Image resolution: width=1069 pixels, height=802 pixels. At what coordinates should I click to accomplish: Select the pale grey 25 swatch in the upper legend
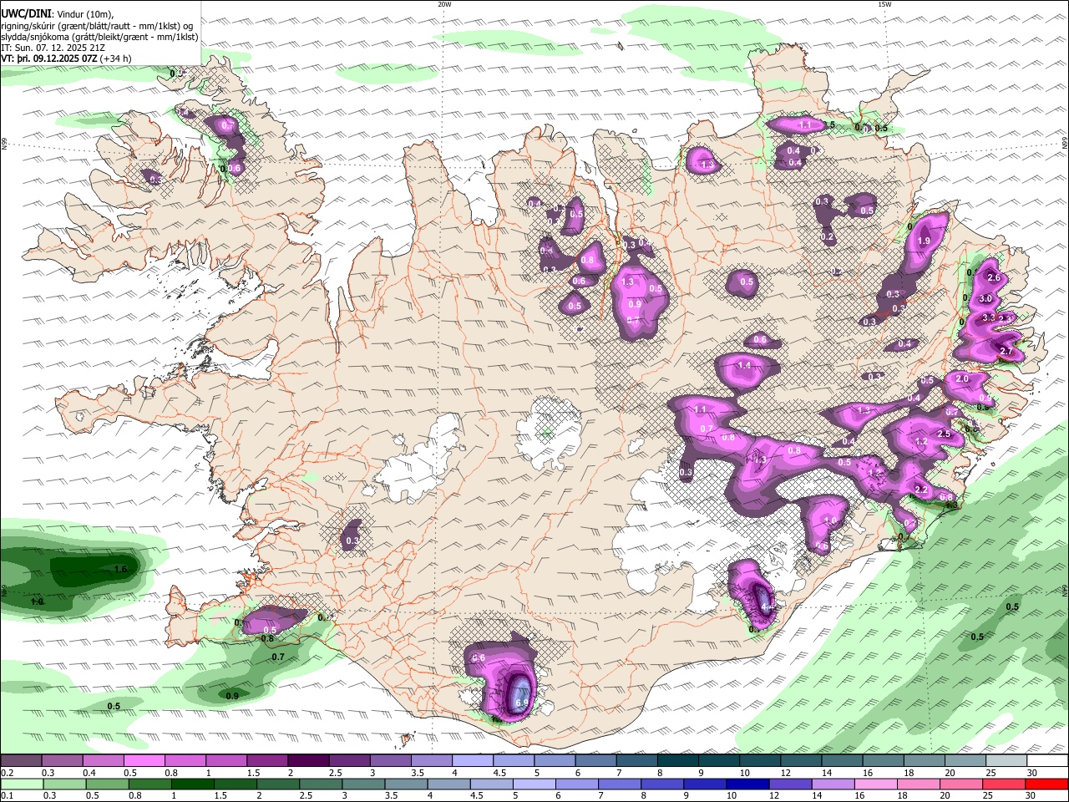1007,761
